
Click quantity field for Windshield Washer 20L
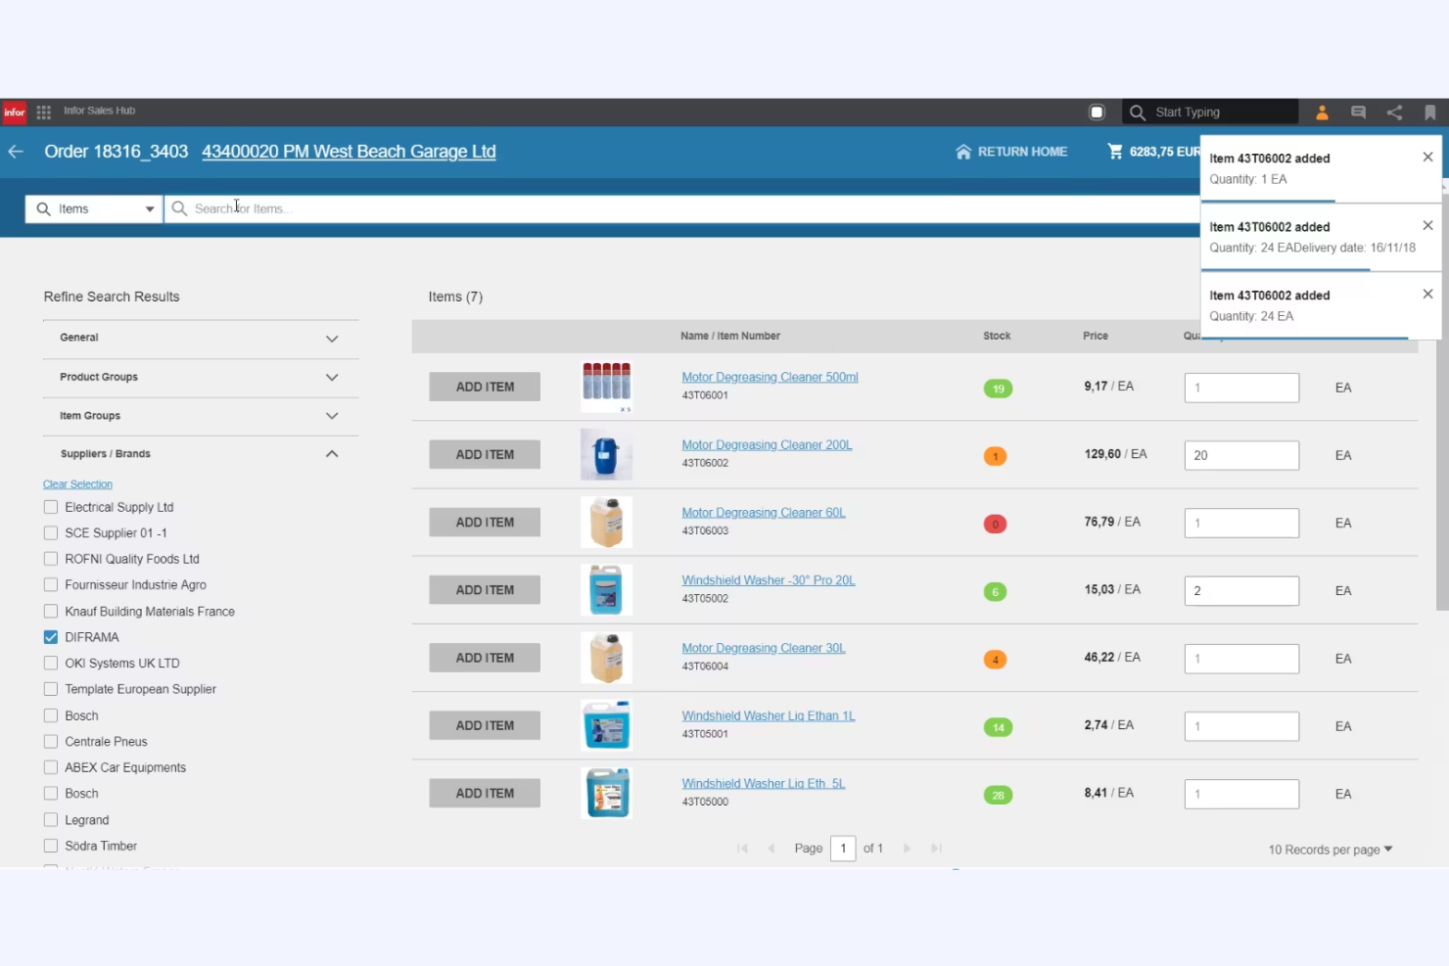pyautogui.click(x=1241, y=591)
